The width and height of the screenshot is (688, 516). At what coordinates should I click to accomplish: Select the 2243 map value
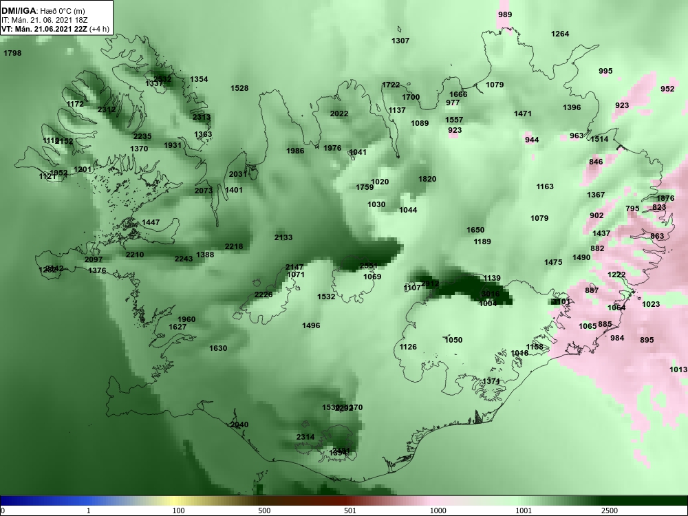pyautogui.click(x=184, y=259)
